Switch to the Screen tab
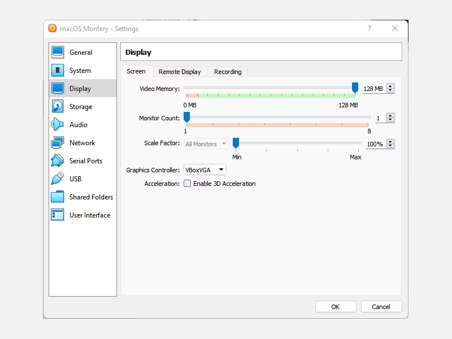This screenshot has width=452, height=339. point(136,71)
